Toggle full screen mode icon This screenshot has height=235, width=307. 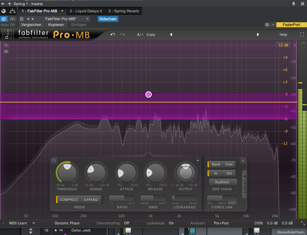(x=302, y=34)
